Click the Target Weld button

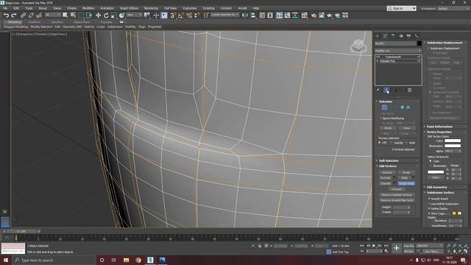pyautogui.click(x=406, y=183)
